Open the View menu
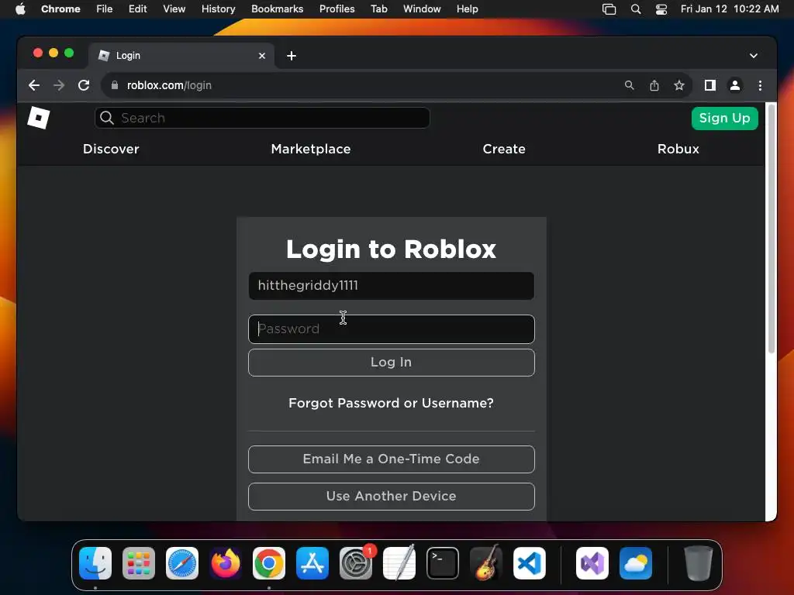 pyautogui.click(x=174, y=9)
